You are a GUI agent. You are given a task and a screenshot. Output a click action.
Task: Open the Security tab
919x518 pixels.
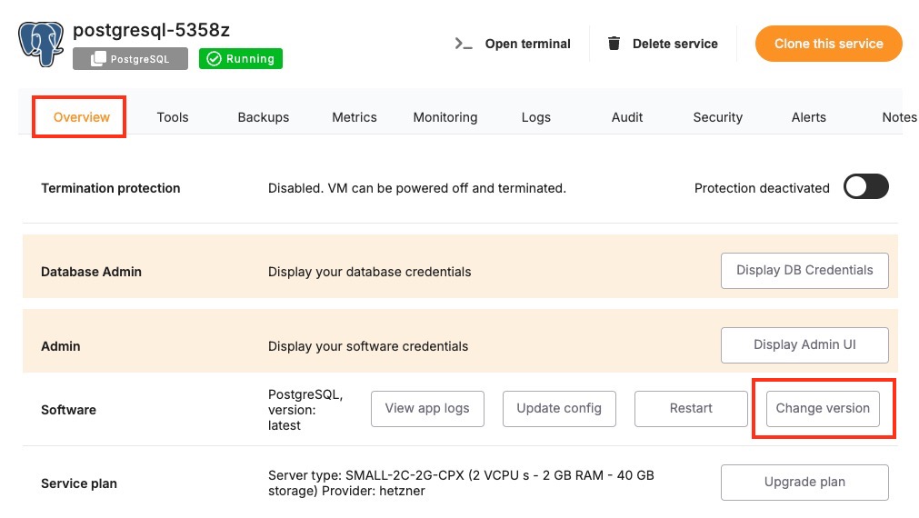[x=718, y=117]
